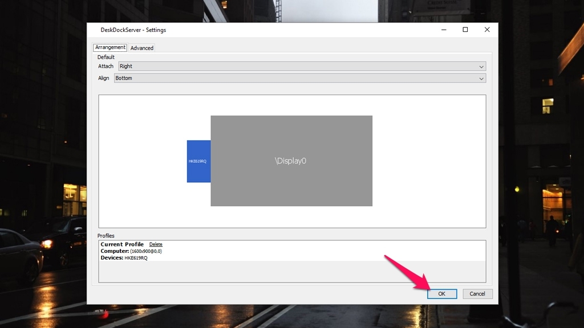
Task: Select the Current Profile heading text
Action: point(122,244)
